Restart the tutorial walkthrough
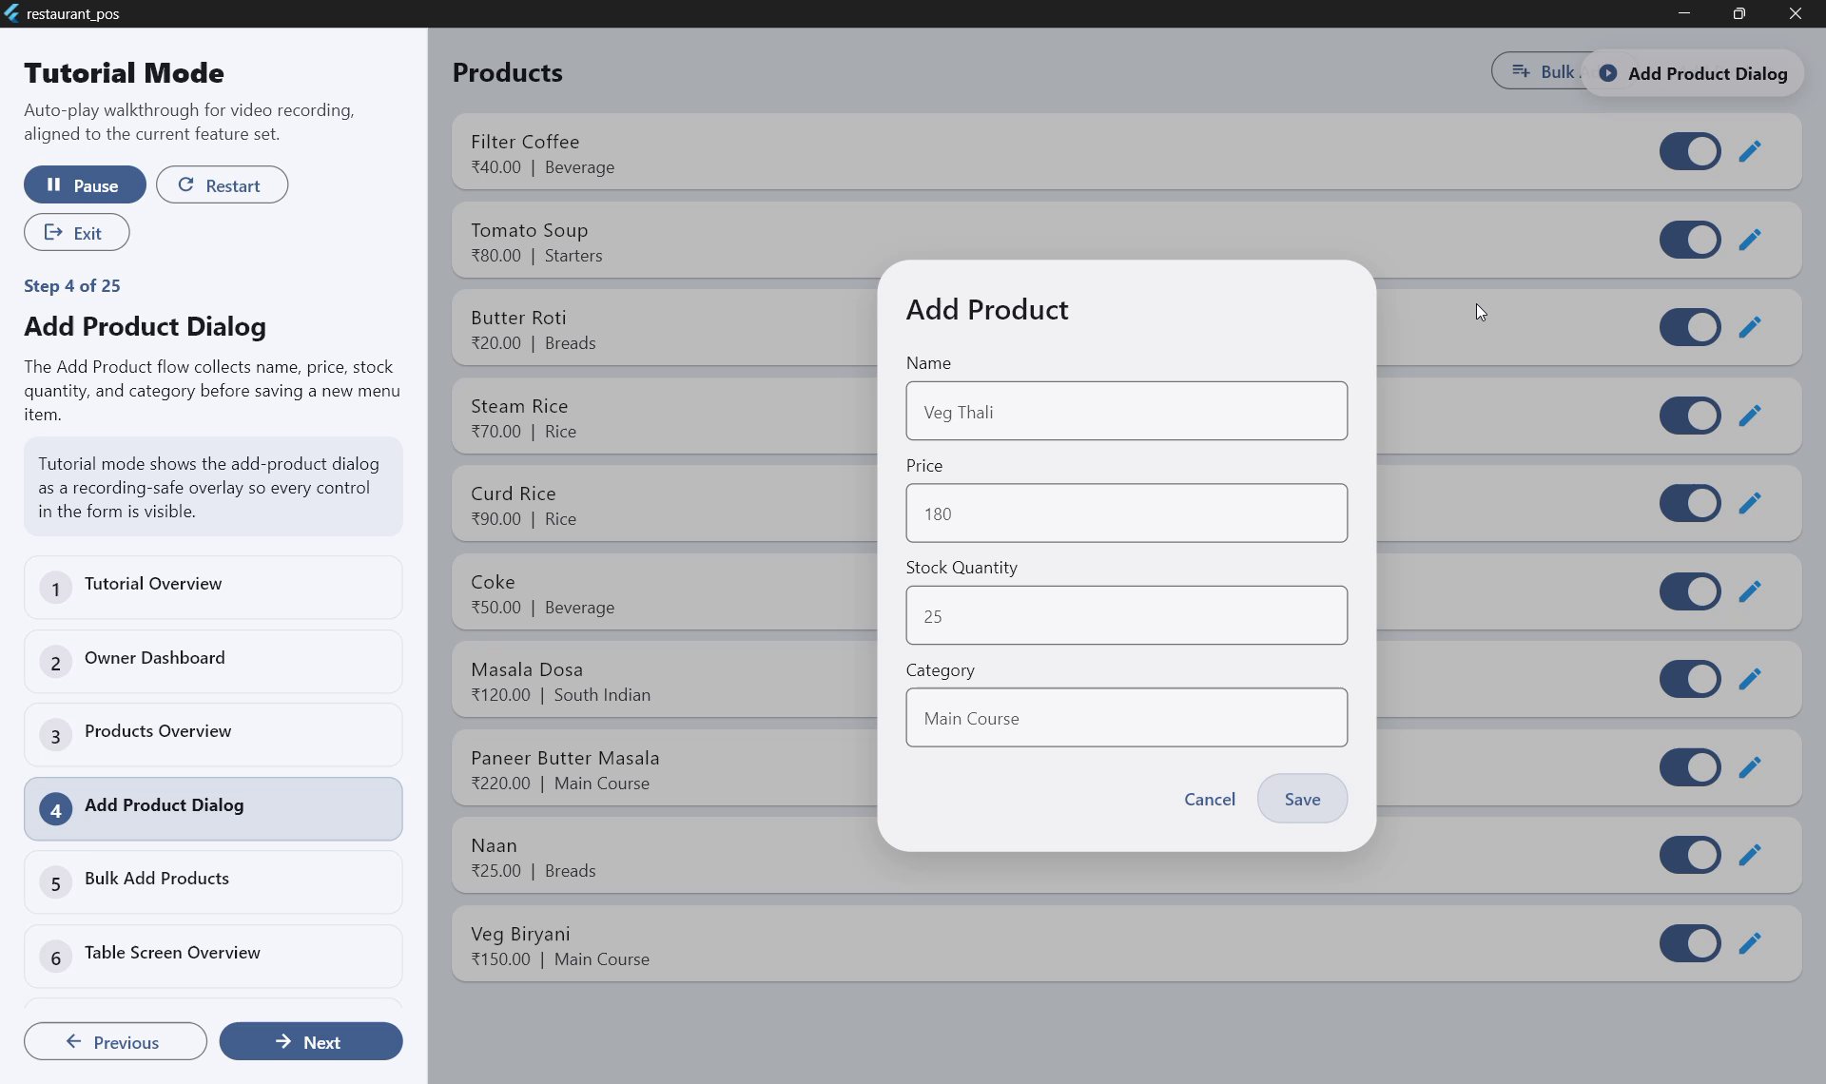Screen dimensions: 1826x1084 click(x=222, y=184)
